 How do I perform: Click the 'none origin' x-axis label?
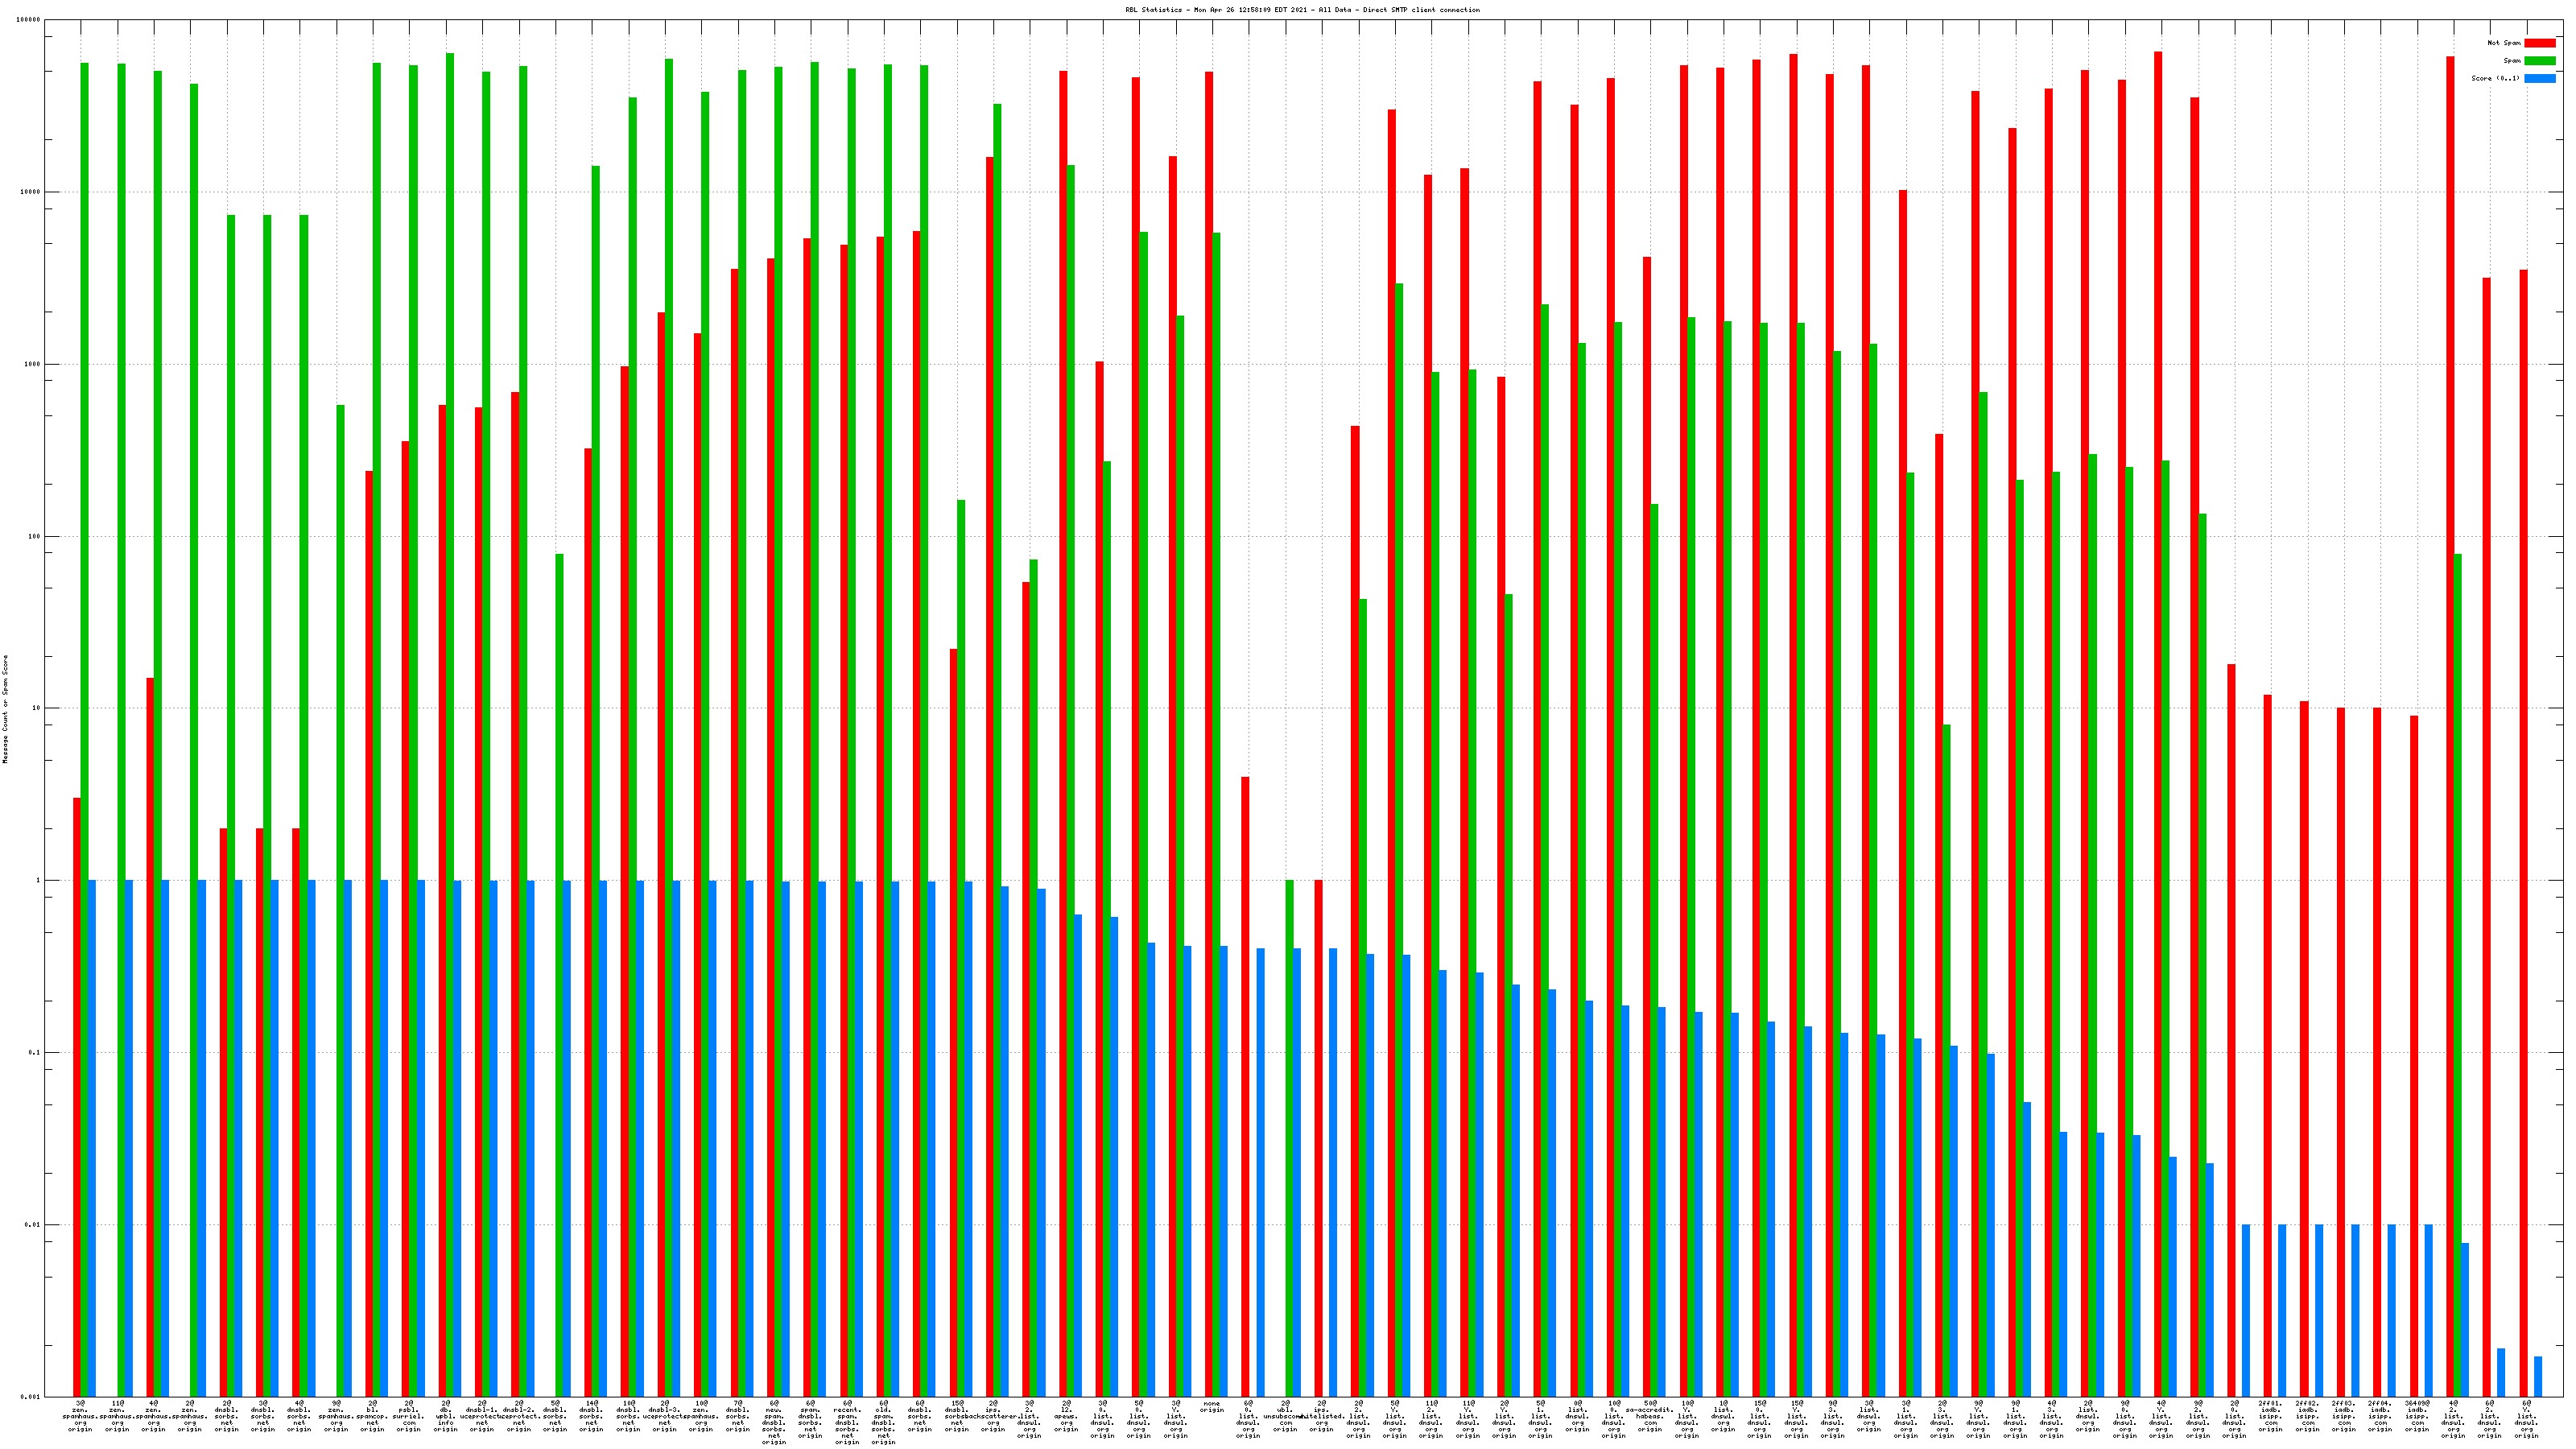pos(1212,1407)
